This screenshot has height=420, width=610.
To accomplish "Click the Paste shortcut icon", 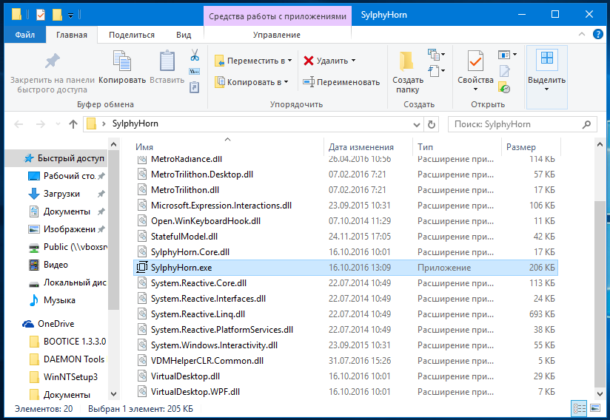I will (194, 87).
